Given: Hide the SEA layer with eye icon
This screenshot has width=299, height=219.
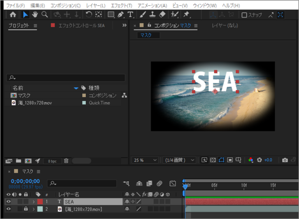Looking at the screenshot, I should point(9,201).
